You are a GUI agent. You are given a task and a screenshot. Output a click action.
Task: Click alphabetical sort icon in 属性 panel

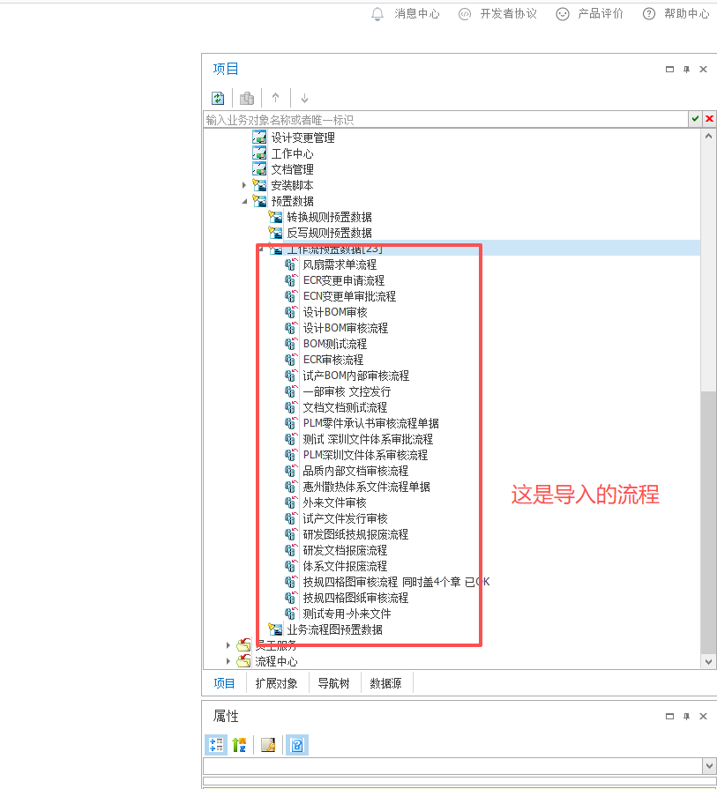(239, 745)
